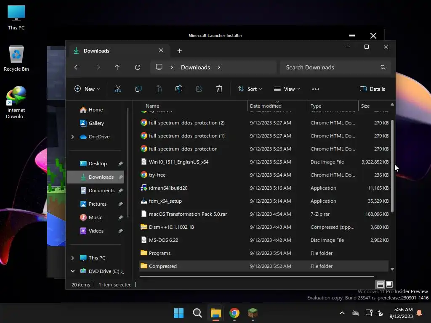Click pin icon next to Music
The image size is (431, 323).
pos(120,217)
